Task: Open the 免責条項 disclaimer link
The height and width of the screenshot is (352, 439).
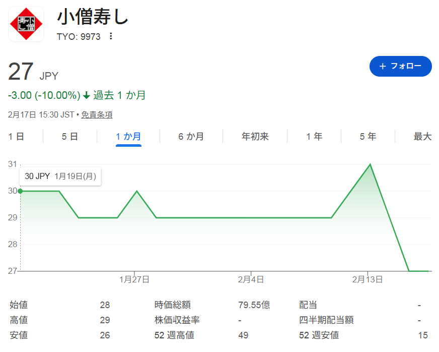Action: click(97, 115)
